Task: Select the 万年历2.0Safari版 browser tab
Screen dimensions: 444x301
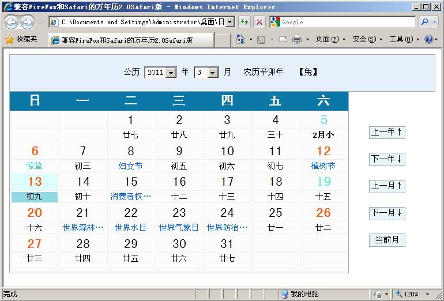Action: (x=131, y=40)
